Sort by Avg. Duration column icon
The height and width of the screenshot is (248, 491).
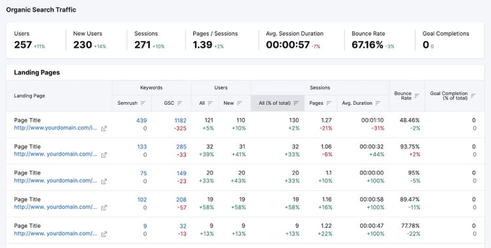(x=378, y=103)
